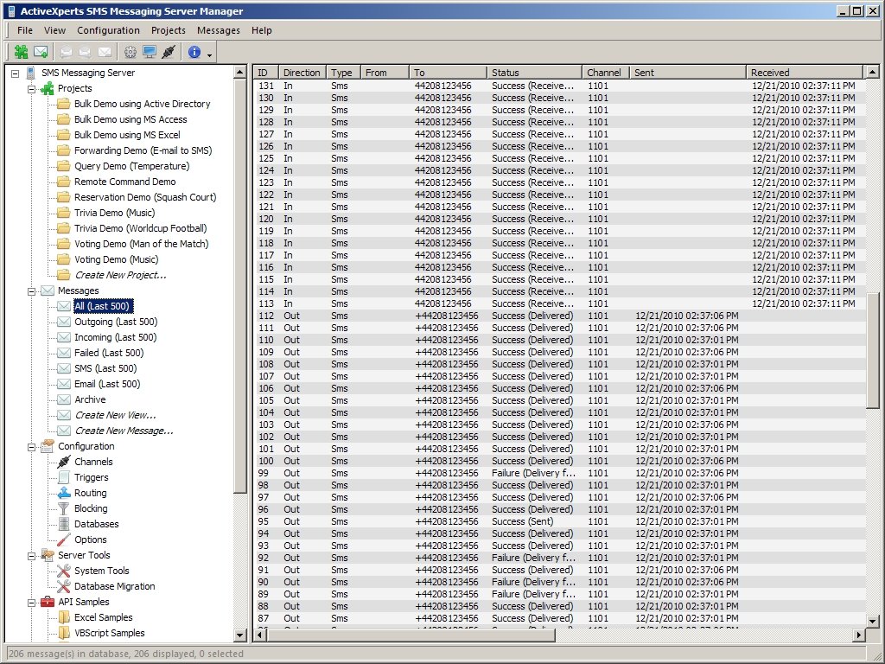The width and height of the screenshot is (885, 664).
Task: Click the blue info toolbar icon
Action: point(194,53)
